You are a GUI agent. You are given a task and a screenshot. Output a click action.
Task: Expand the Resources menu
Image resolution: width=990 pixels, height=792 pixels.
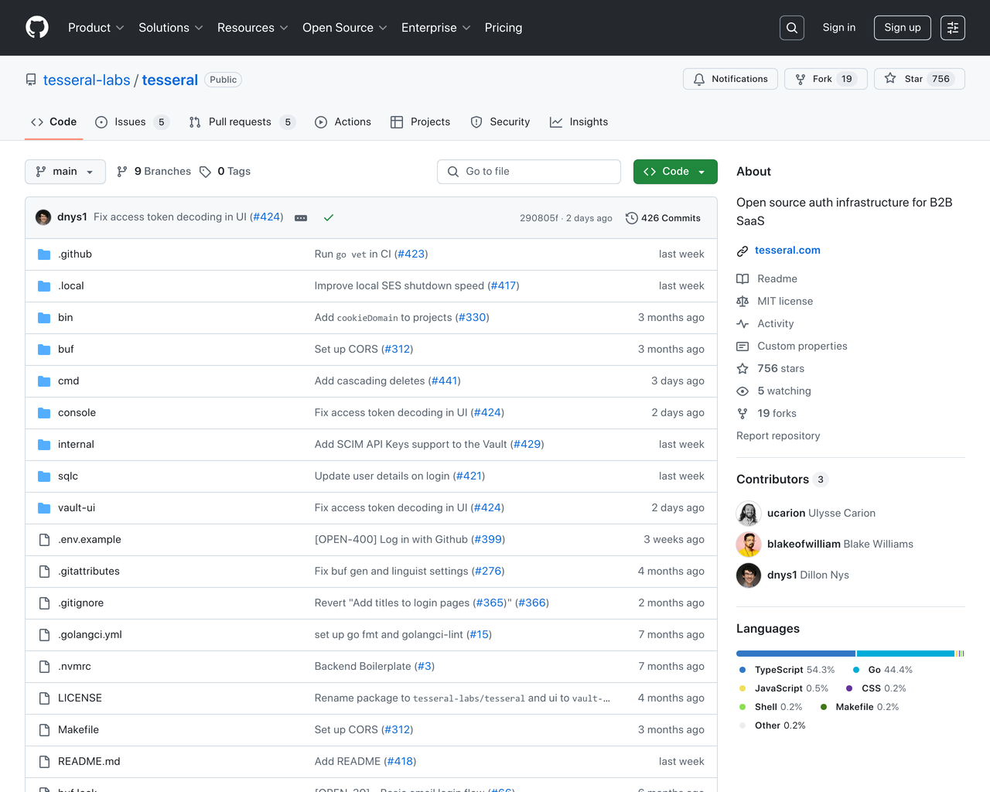coord(253,28)
